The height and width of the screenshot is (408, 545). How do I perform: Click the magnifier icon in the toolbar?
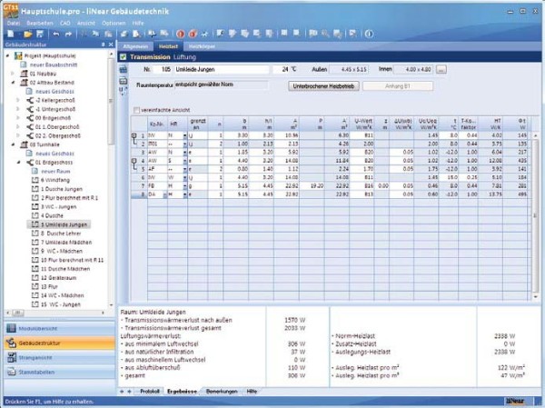325,34
